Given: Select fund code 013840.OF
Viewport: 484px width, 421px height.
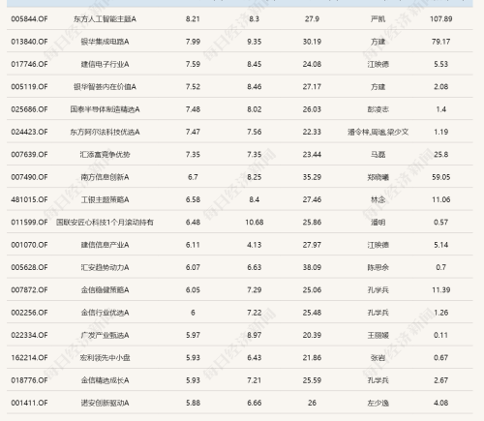Looking at the screenshot, I should click(29, 42).
